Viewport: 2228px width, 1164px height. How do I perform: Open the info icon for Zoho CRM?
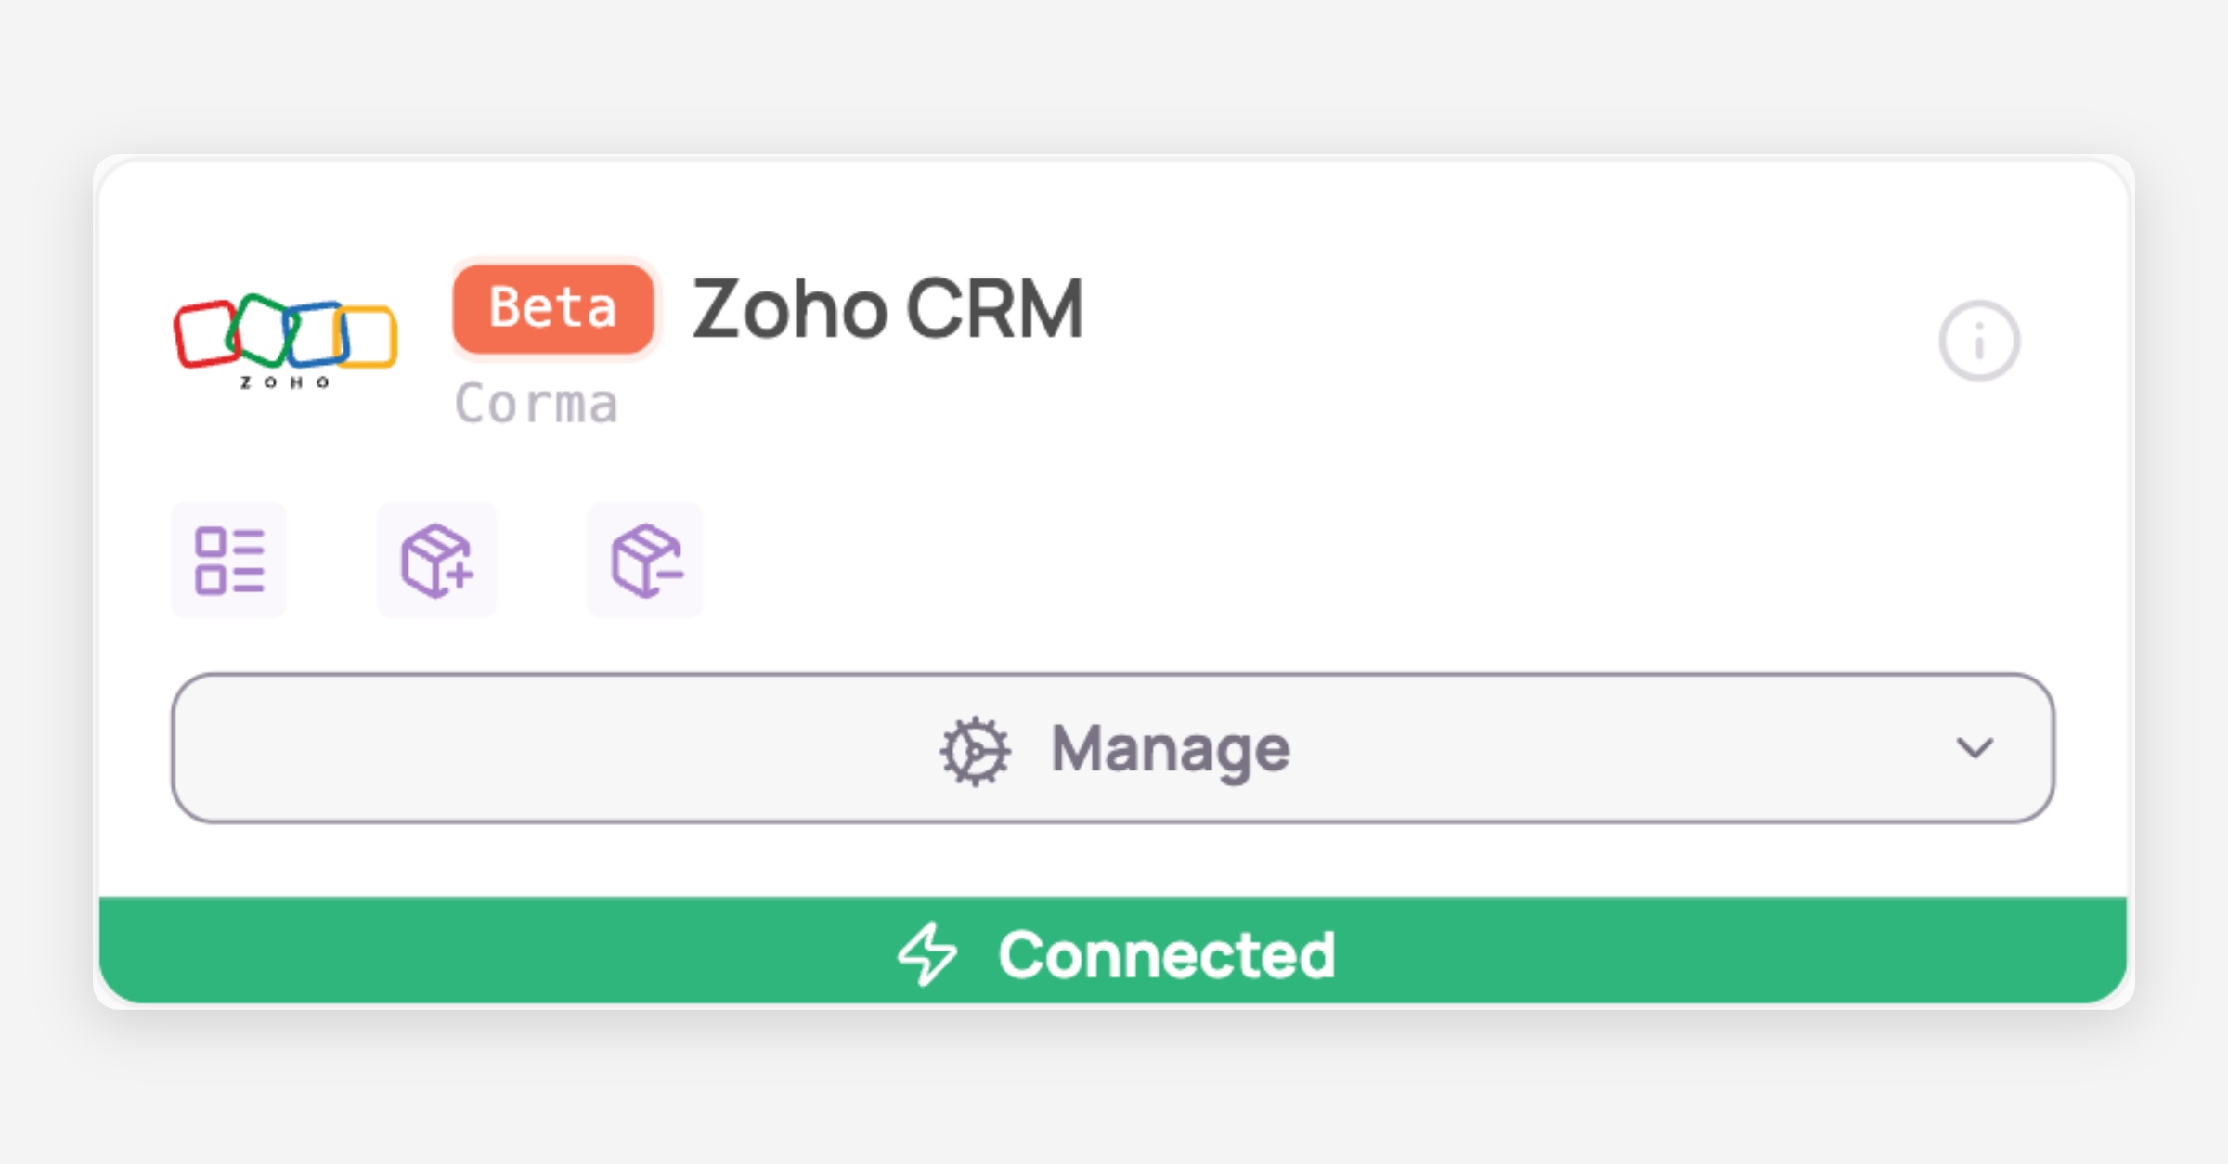pyautogui.click(x=1978, y=341)
